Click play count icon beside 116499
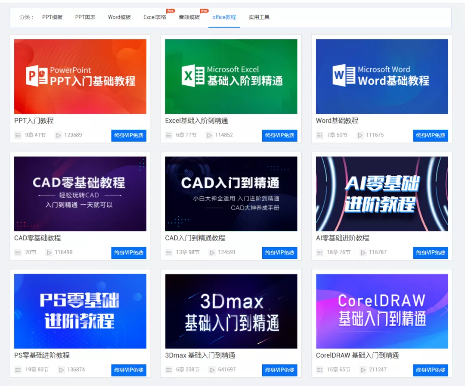The width and height of the screenshot is (465, 386). pos(49,252)
